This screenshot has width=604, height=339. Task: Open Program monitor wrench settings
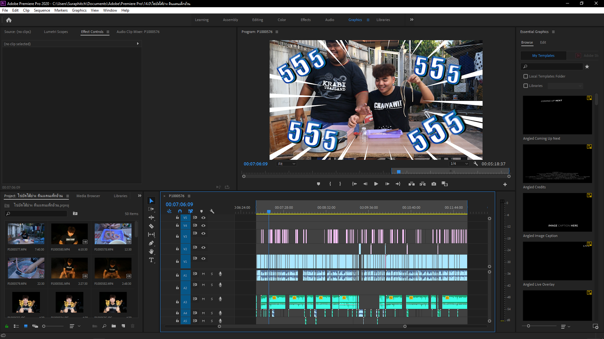point(476,164)
